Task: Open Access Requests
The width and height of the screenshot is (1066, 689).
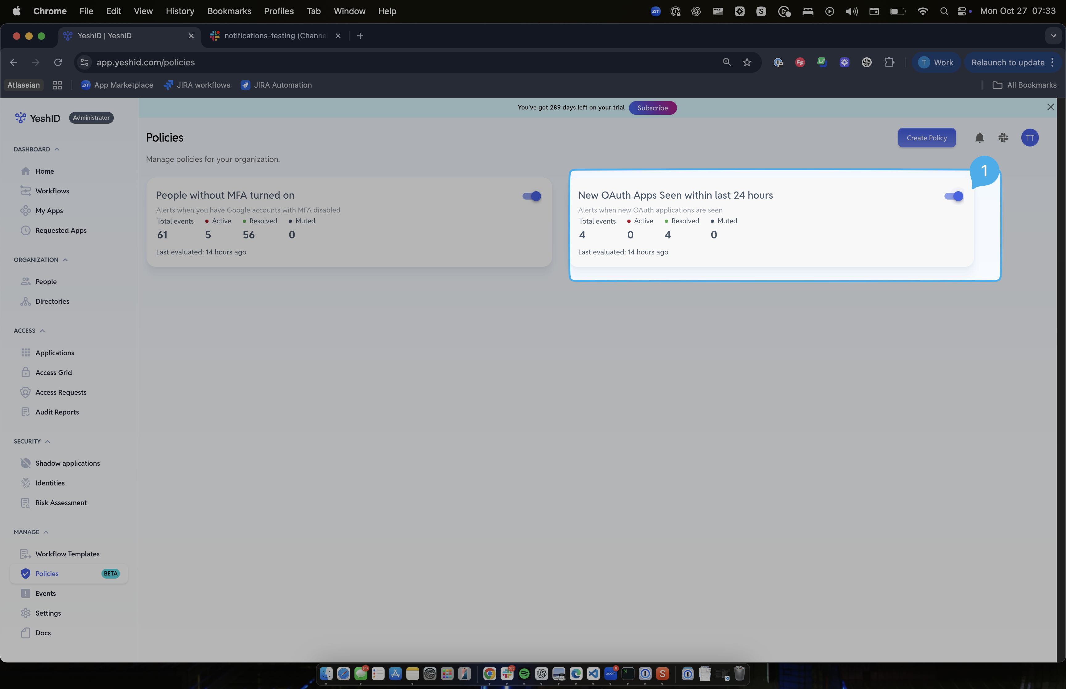Action: [x=61, y=392]
